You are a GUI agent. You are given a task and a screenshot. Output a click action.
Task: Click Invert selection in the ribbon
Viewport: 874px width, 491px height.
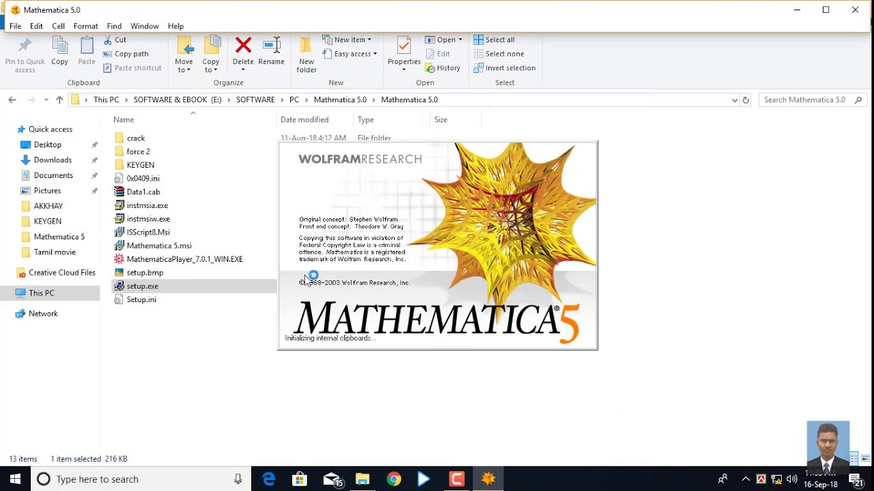505,68
